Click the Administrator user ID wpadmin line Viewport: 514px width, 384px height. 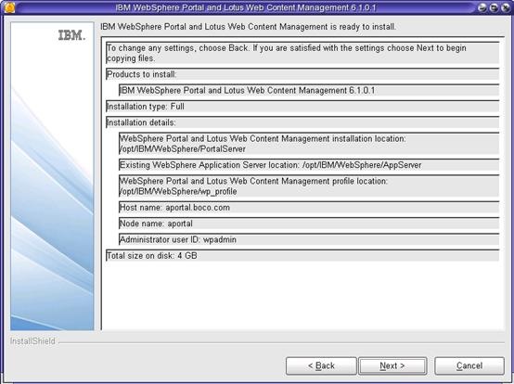click(x=309, y=239)
